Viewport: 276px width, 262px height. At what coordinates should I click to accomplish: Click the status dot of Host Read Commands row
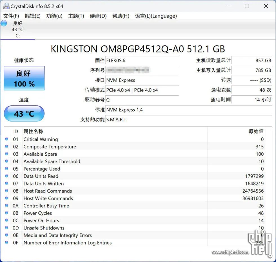(x=7, y=191)
